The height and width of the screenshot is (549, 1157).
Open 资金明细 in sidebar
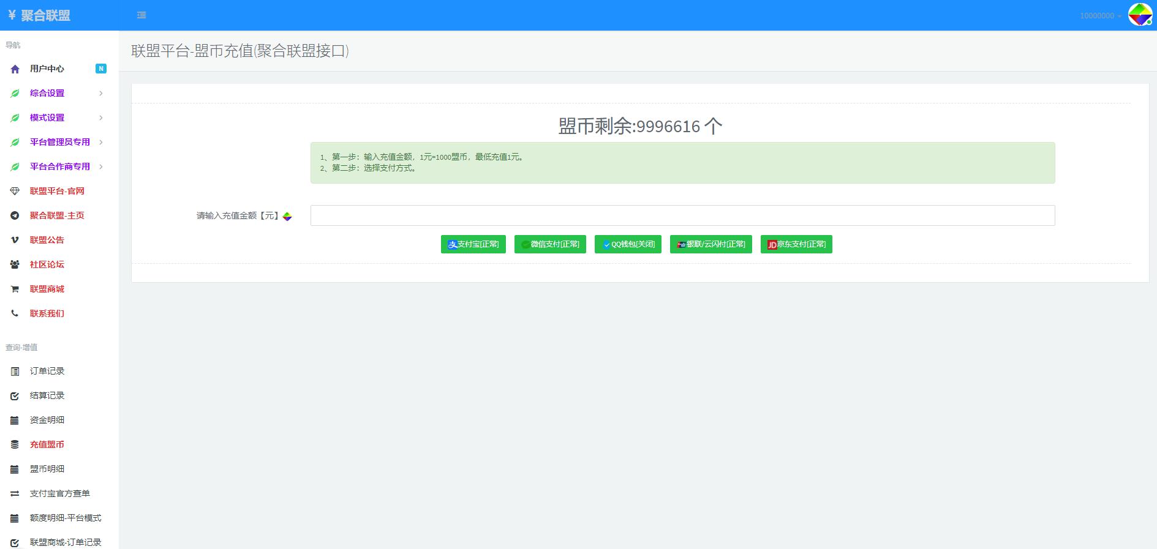[x=47, y=420]
